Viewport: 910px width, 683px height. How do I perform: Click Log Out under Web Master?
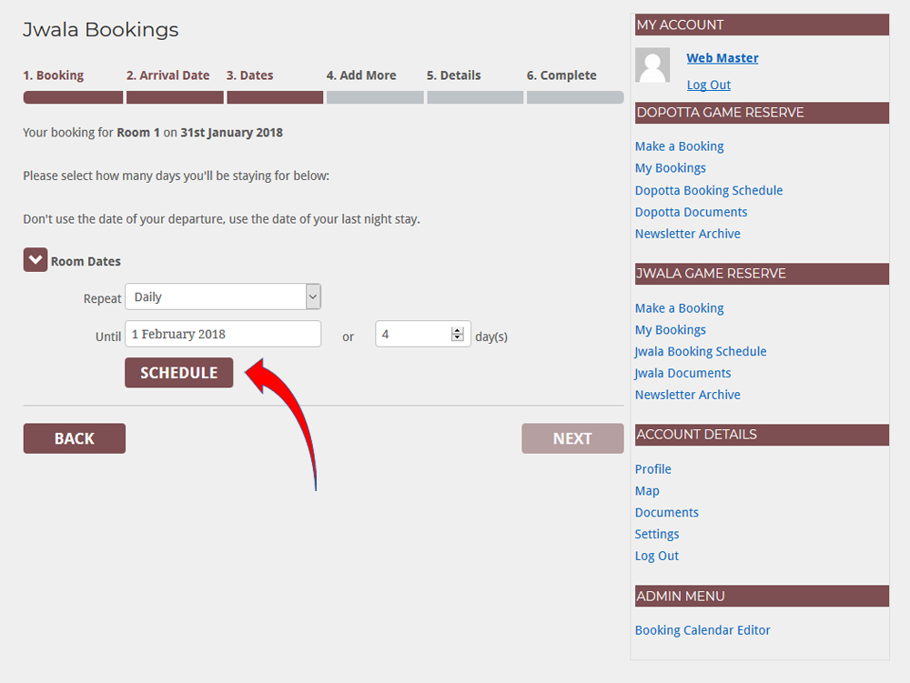[708, 85]
